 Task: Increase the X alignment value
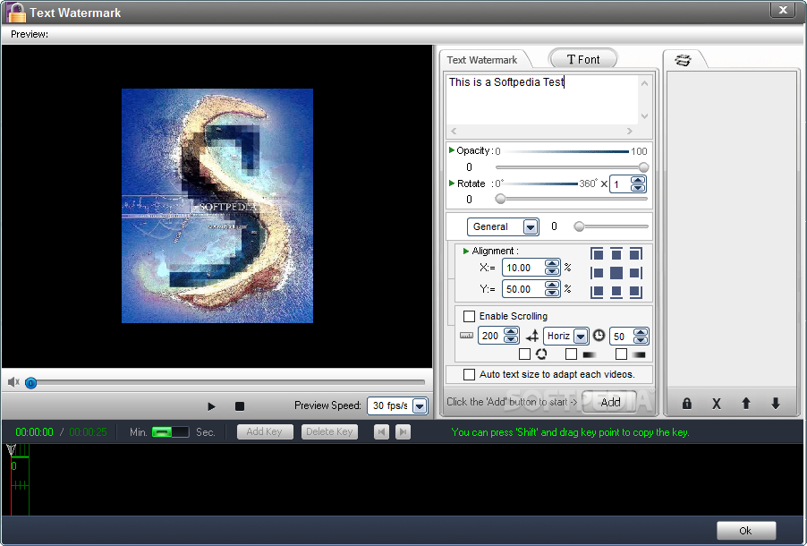(x=552, y=264)
